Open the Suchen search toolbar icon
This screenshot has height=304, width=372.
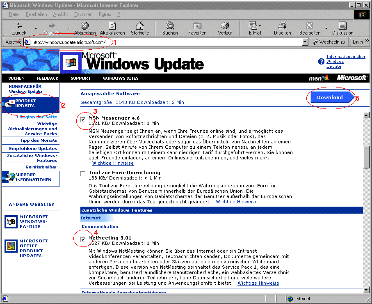click(170, 25)
